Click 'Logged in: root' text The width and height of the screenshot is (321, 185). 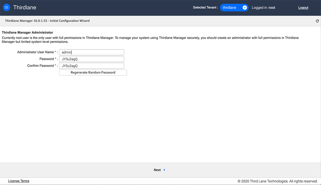[x=263, y=8]
